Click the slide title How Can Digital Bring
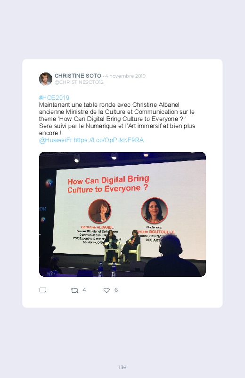Image resolution: width=245 pixels, height=378 pixels. tap(108, 180)
